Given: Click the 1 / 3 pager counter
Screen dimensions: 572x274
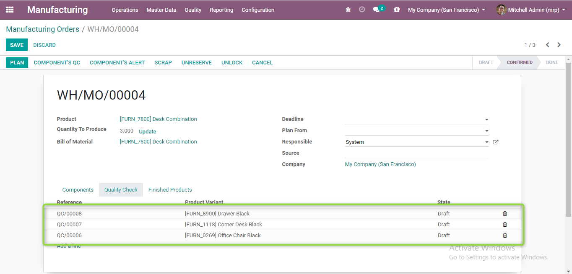Looking at the screenshot, I should click(530, 45).
